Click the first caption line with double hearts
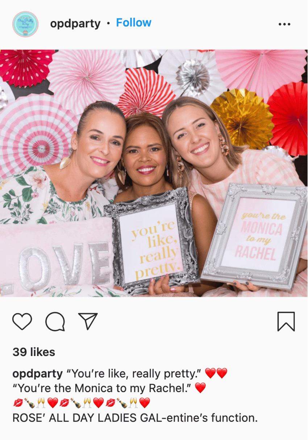Image resolution: width=308 pixels, height=440 pixels. (x=120, y=373)
